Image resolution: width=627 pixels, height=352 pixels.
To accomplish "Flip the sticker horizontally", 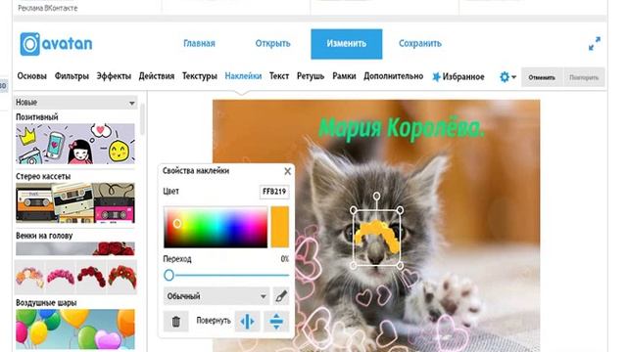I will pos(247,322).
